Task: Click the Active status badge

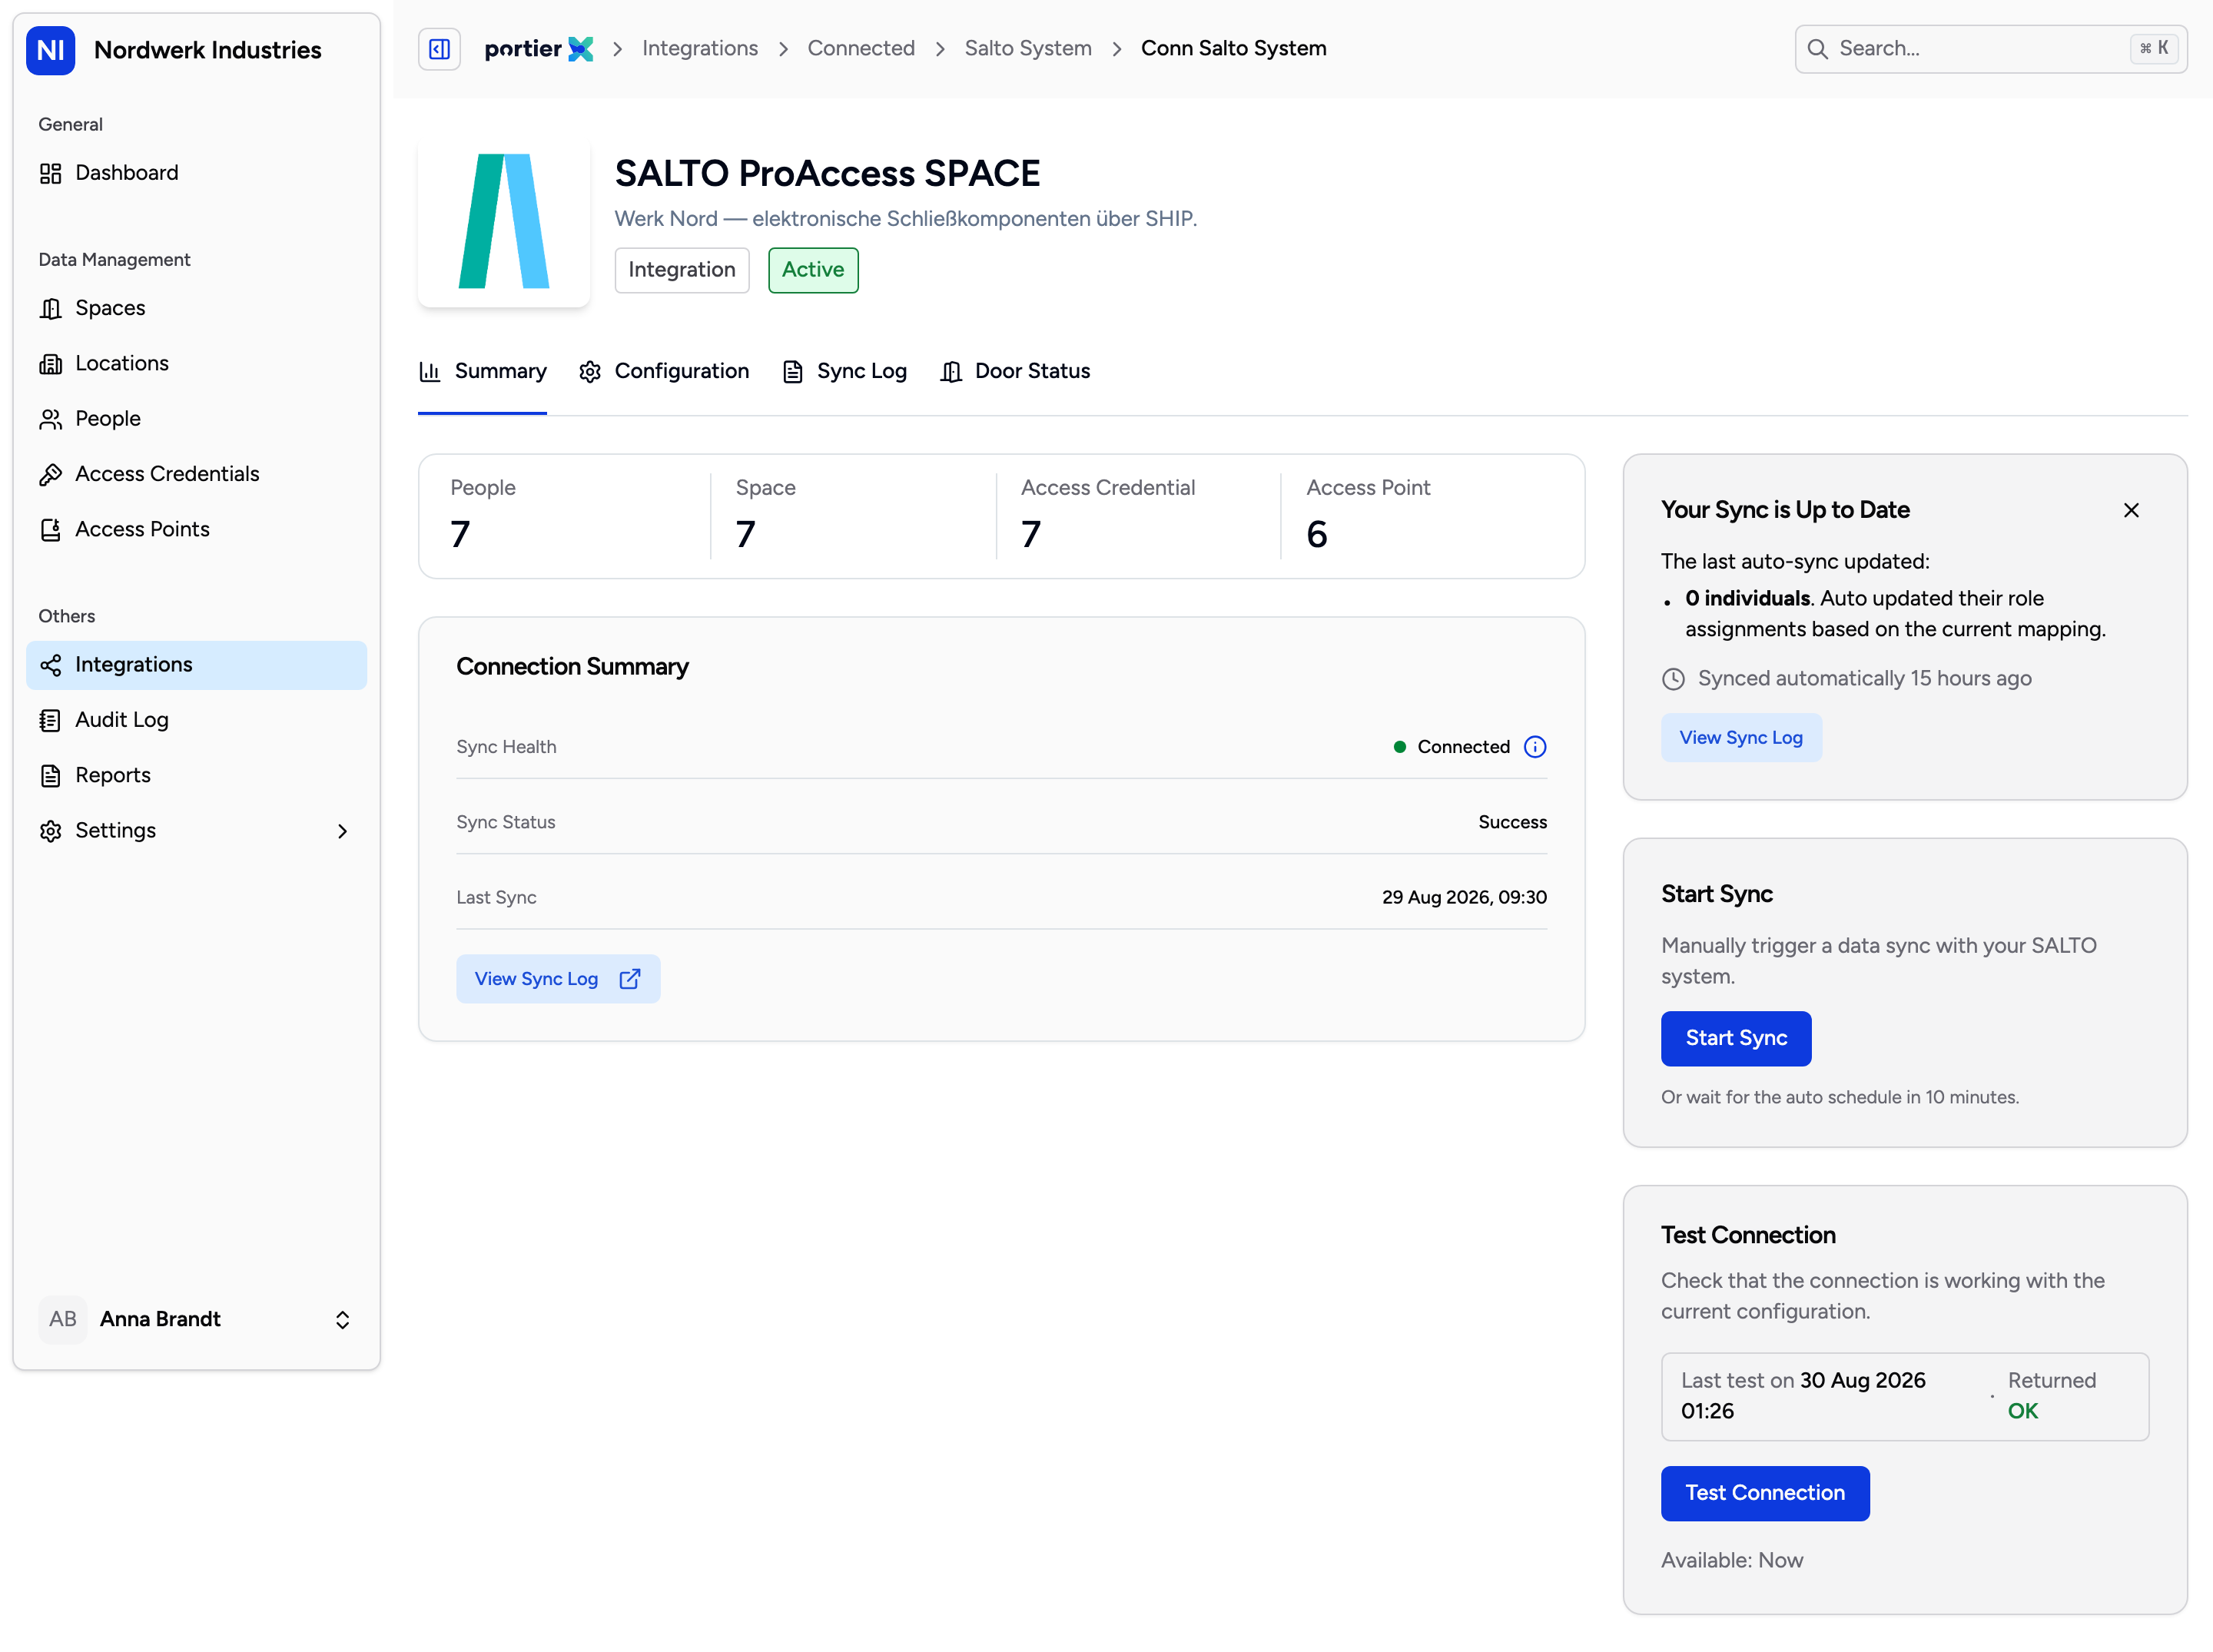Action: [813, 270]
